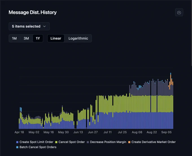192x156 pixels.
Task: Open the '5 items selected' dropdown
Action: click(29, 26)
